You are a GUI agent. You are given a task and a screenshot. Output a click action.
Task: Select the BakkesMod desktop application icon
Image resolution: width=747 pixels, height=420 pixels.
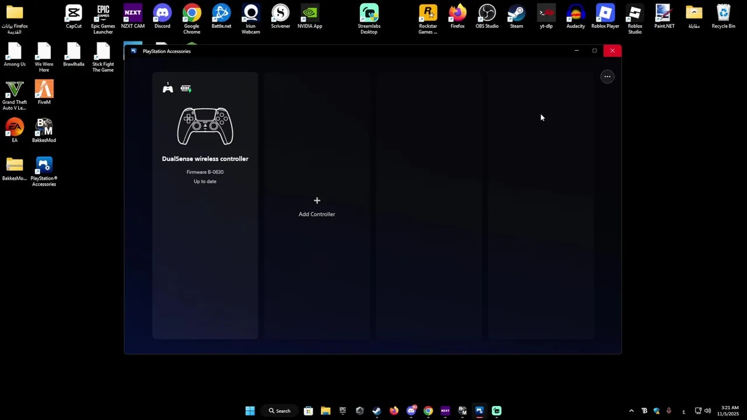[44, 131]
